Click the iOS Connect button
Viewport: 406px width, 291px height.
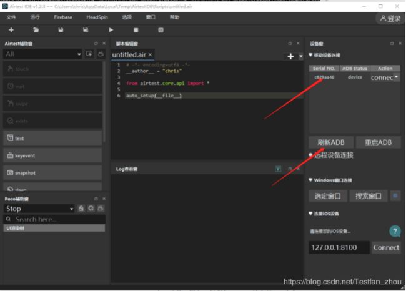386,247
